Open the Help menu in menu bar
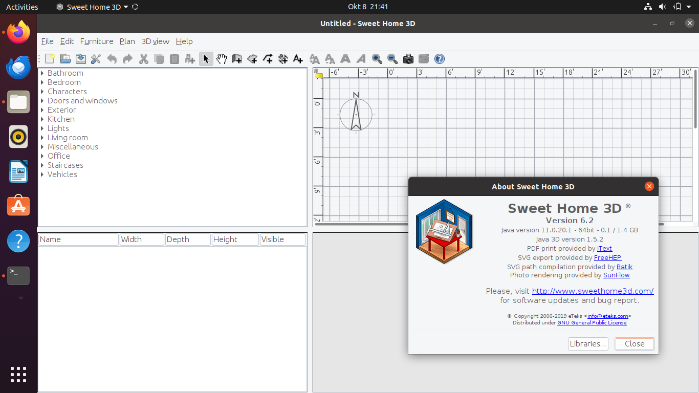Image resolution: width=699 pixels, height=393 pixels. coord(184,41)
